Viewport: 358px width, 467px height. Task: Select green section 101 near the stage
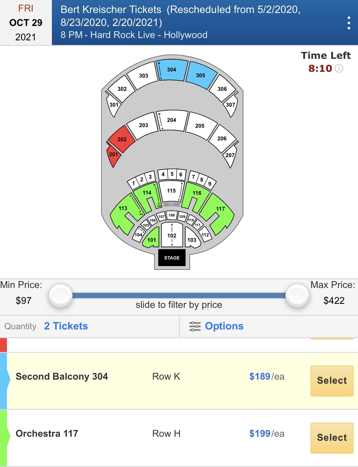(x=152, y=240)
